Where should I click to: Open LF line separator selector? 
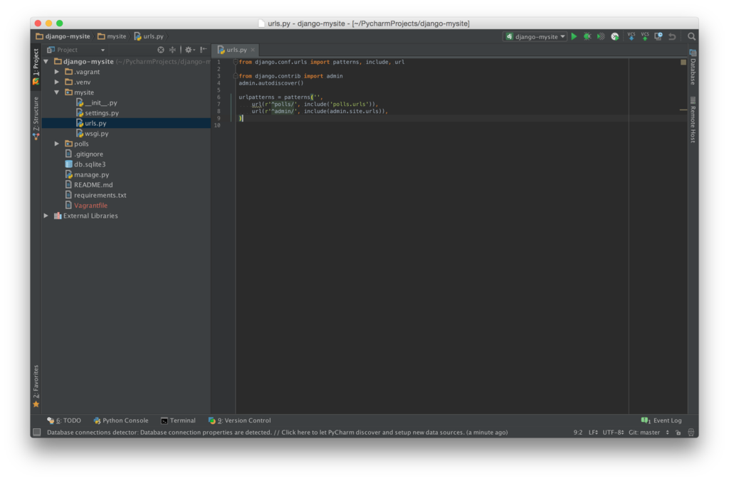pos(593,432)
